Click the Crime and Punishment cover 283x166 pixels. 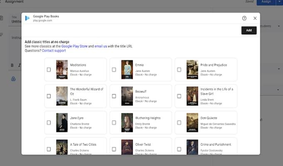pos(192,147)
